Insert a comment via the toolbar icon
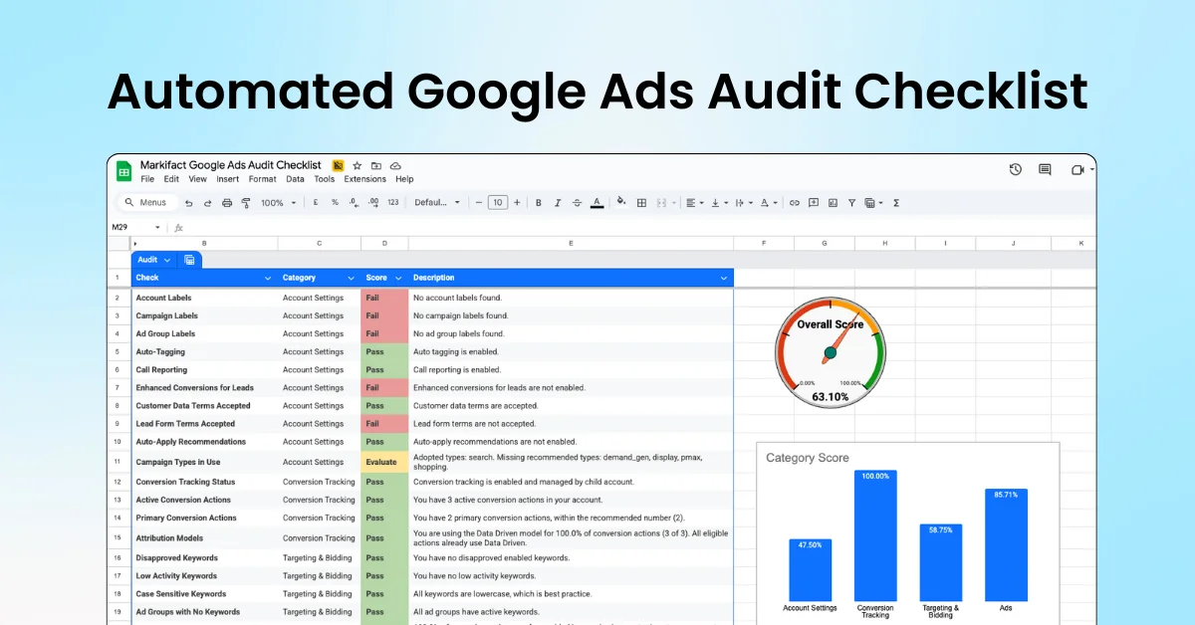This screenshot has width=1195, height=625. coord(814,202)
